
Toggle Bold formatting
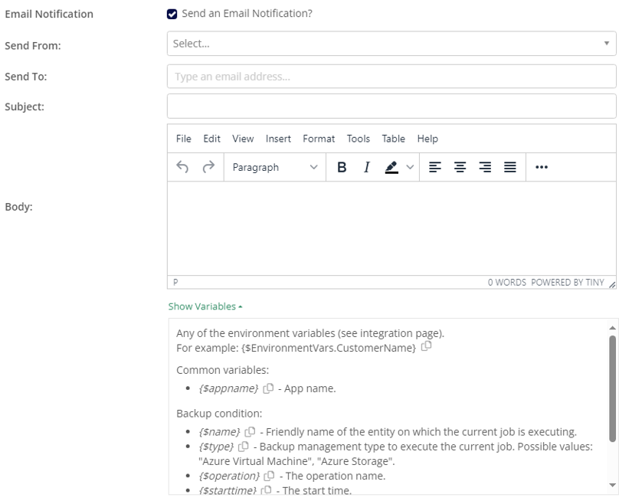pyautogui.click(x=342, y=167)
